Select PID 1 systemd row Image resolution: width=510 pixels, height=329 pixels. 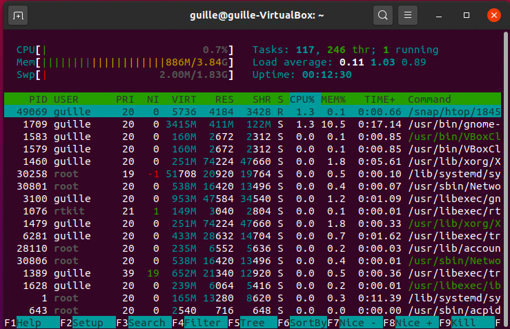point(253,298)
